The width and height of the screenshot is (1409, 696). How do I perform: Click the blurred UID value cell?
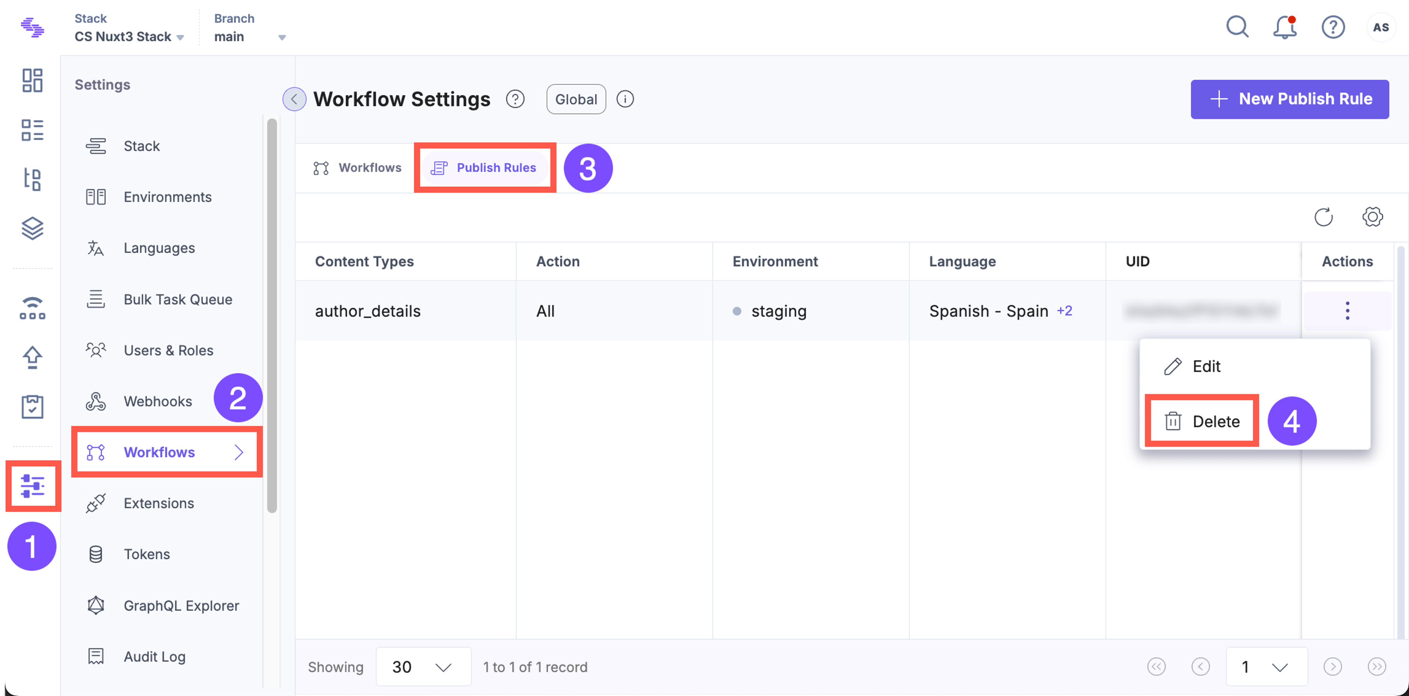coord(1202,311)
